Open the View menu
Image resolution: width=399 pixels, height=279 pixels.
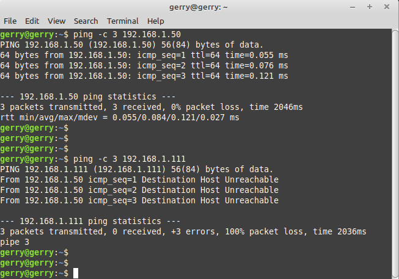click(x=56, y=21)
